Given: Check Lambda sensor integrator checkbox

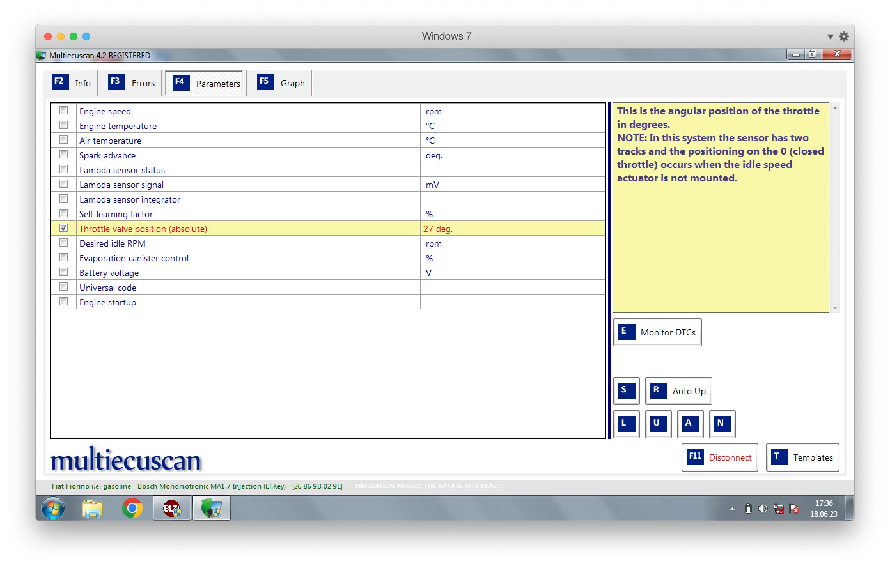Looking at the screenshot, I should tap(64, 199).
